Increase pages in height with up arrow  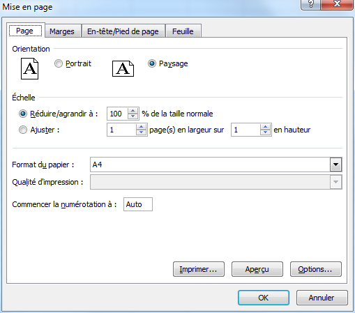265,127
